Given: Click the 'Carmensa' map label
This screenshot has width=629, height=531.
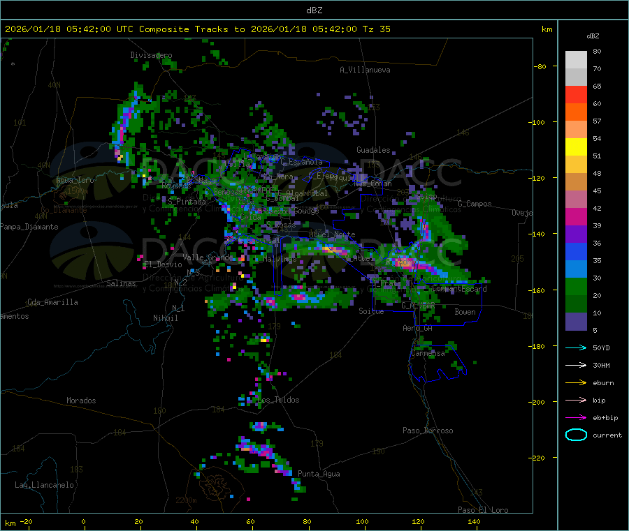Looking at the screenshot, I should pyautogui.click(x=428, y=353).
